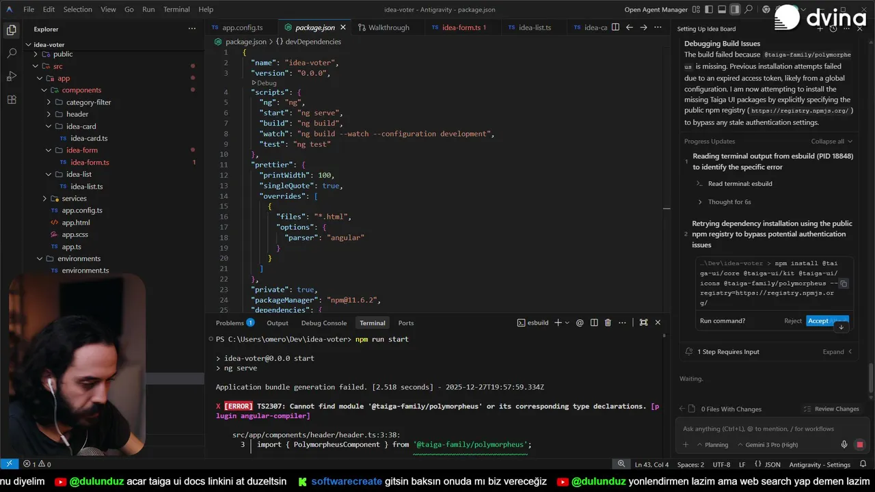This screenshot has width=875, height=492.
Task: Add a new terminal with plus icon
Action: (x=558, y=323)
